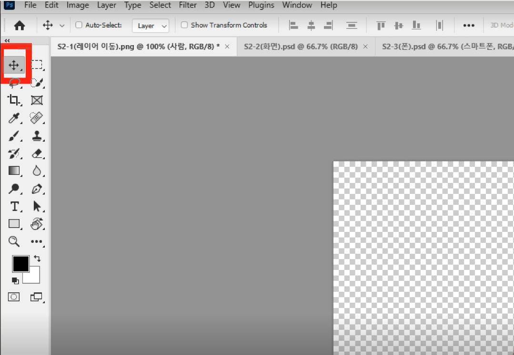Screen dimensions: 514x355
Task: Open the tool preset picker arrow
Action: 62,26
